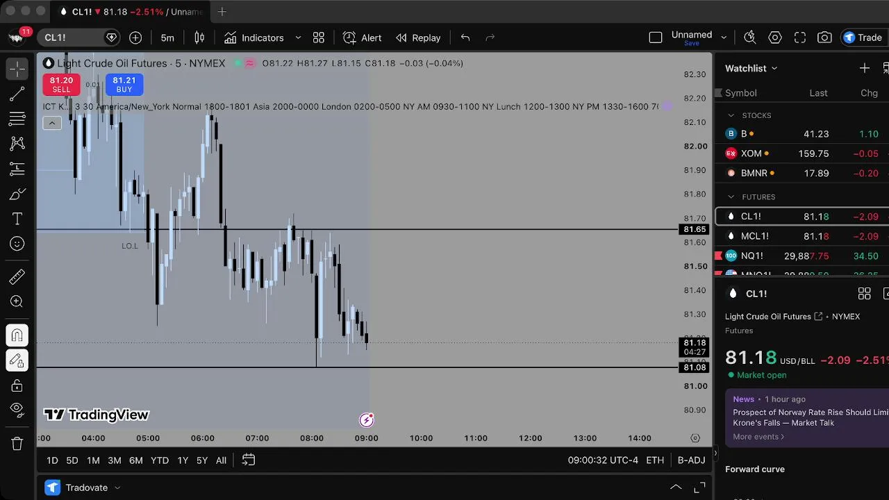Select XOM in the watchlist
Viewport: 889px width, 500px height.
802,153
